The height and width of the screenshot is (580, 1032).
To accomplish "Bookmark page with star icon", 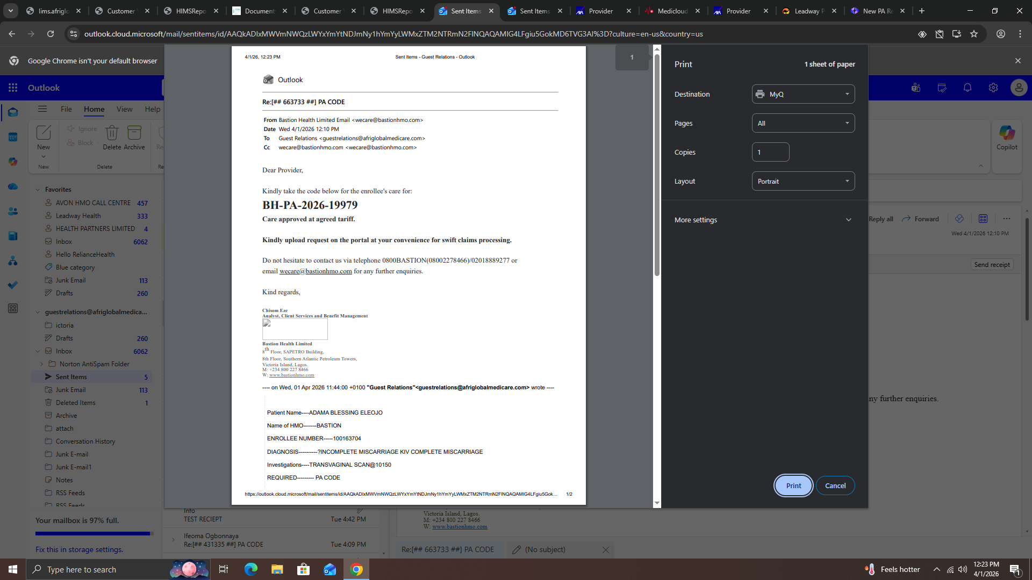I will 973,34.
